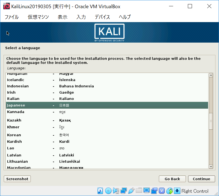Click the optical disc drive icon
Viewport: 219px width, 196px height.
click(x=108, y=191)
